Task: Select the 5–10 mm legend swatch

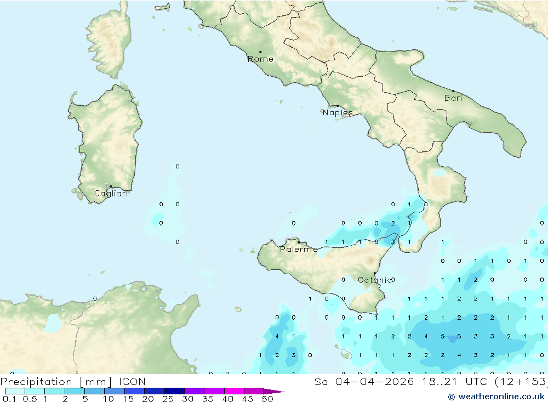Action: click(95, 391)
